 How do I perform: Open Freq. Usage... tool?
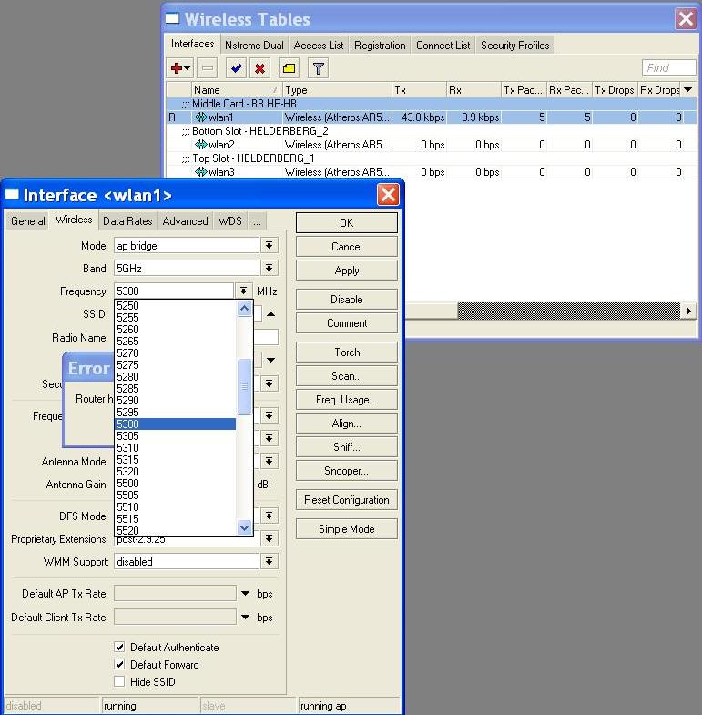(x=346, y=400)
